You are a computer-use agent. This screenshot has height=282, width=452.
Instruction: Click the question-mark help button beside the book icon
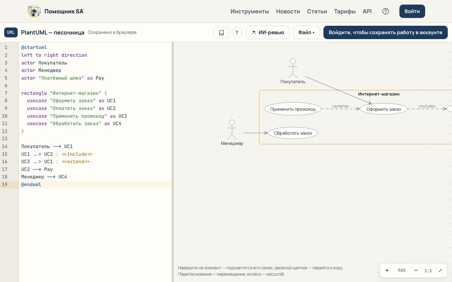click(237, 32)
